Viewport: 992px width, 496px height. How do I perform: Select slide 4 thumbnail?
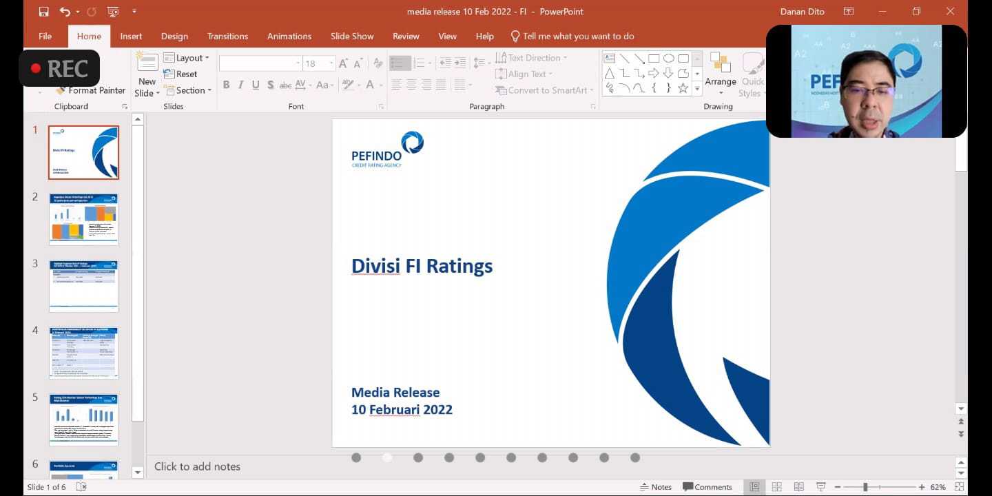coord(83,353)
